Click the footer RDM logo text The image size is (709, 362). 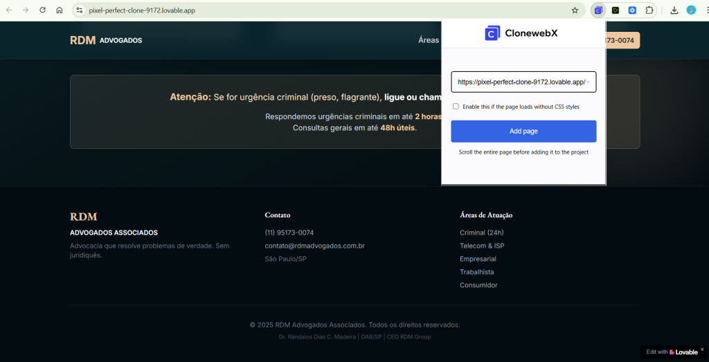pos(84,217)
